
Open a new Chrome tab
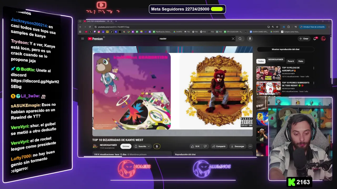click(116, 21)
